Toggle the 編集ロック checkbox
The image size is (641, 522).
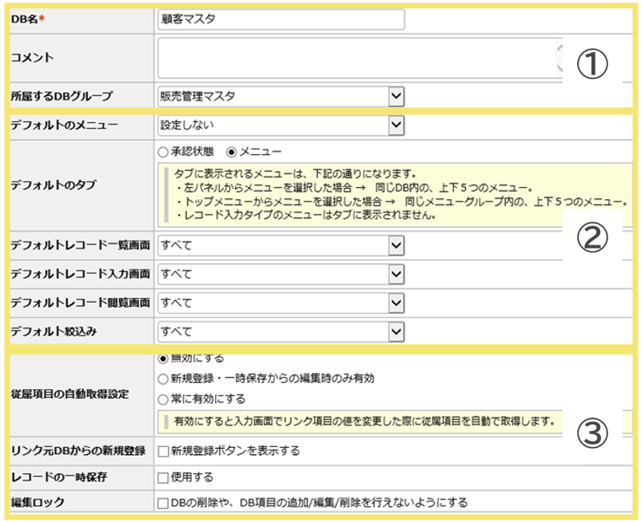(x=163, y=503)
